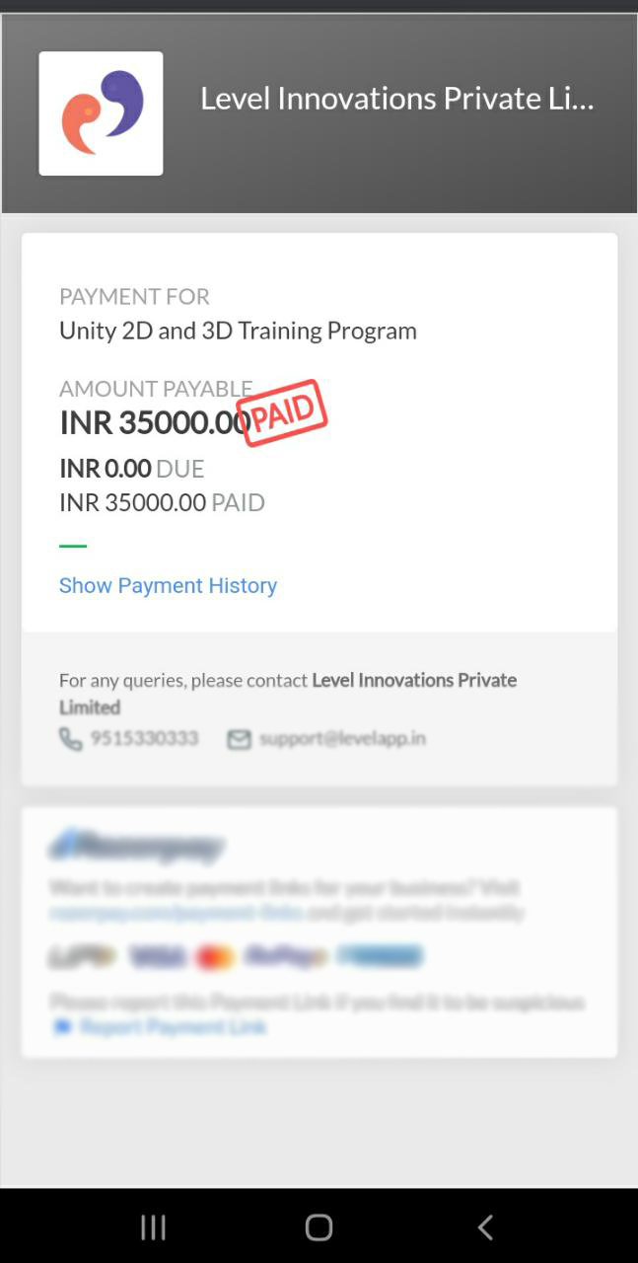
Task: Tap the Visa payment icon
Action: 157,956
